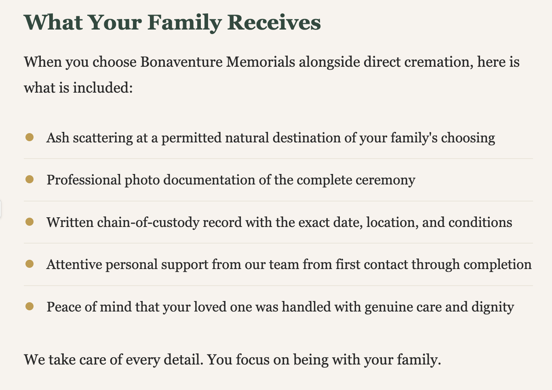
Task: Click the small tab handle at left edge
Action: pos(1,209)
